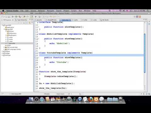Click the Apple menu icon
Screen dimensions: 151x113
pos(3,11)
